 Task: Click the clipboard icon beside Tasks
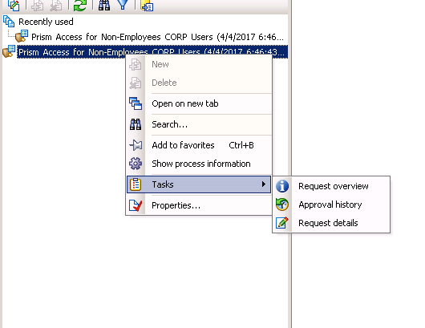[136, 184]
